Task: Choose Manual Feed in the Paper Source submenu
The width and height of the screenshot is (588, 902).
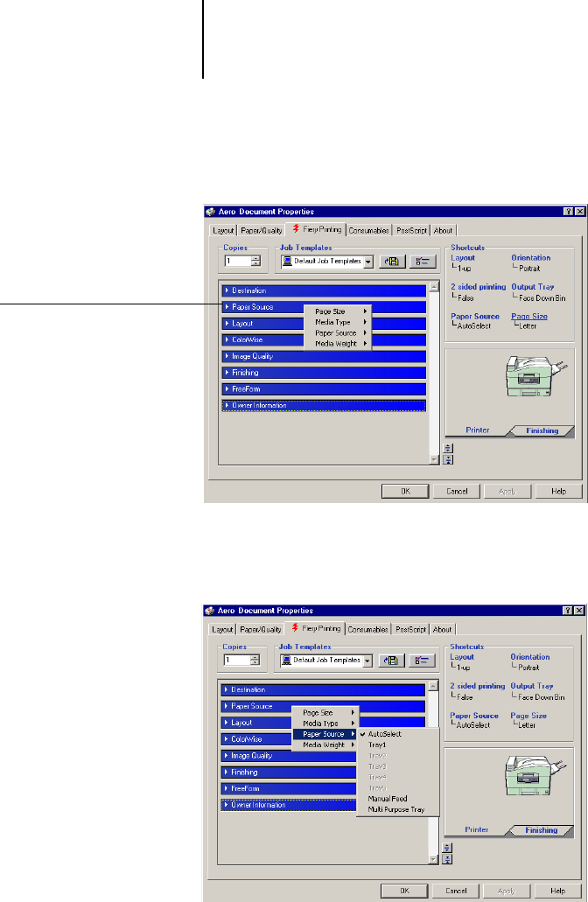Action: tap(387, 799)
